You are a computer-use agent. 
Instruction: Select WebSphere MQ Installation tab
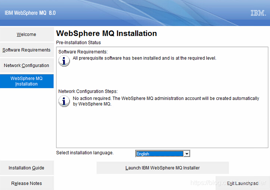point(27,81)
